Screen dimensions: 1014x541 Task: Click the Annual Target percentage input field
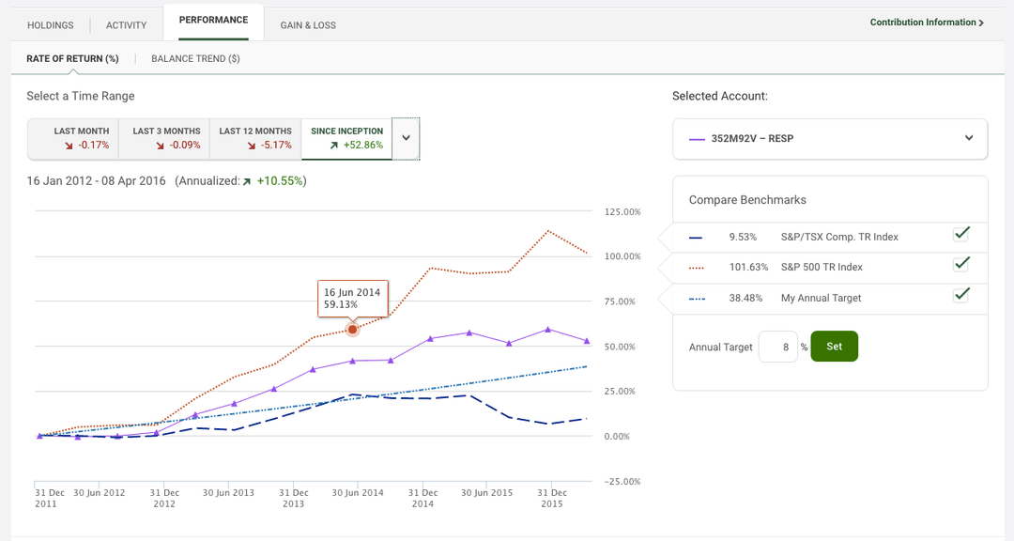pos(778,346)
